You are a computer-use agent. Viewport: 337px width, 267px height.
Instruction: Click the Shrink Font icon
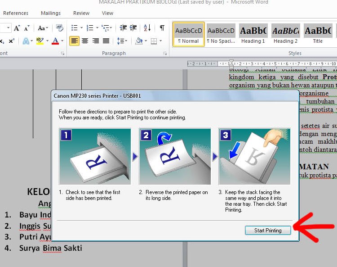click(27, 28)
